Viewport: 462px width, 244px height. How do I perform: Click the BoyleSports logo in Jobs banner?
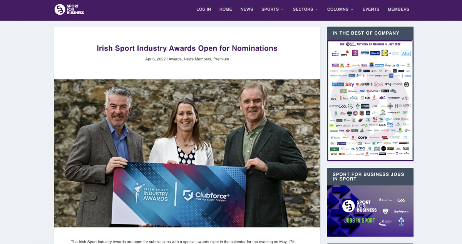coord(401,211)
